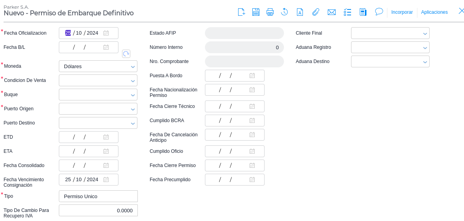Click the new document icon
Image resolution: width=464 pixels, height=221 pixels.
click(241, 12)
